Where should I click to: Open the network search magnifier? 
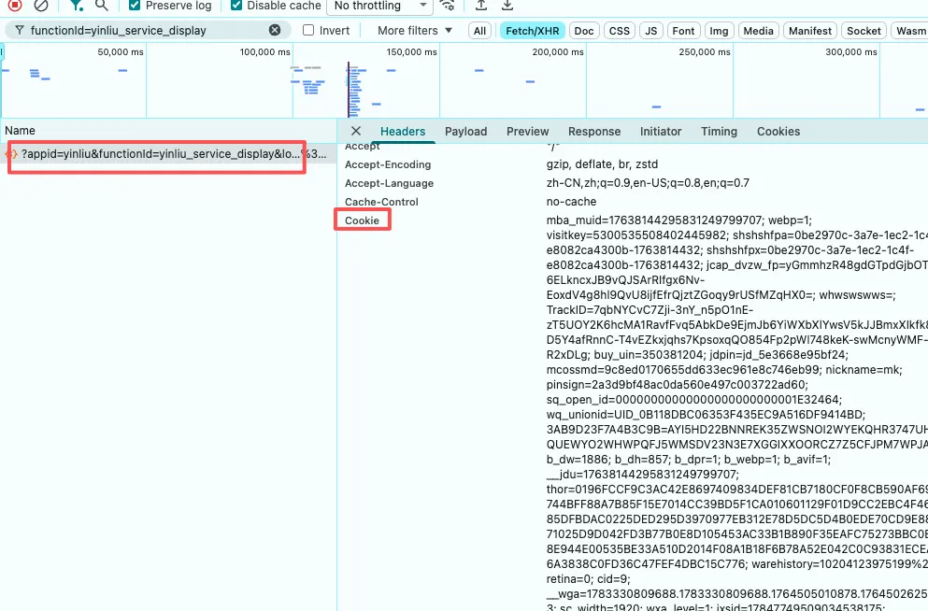tap(102, 6)
